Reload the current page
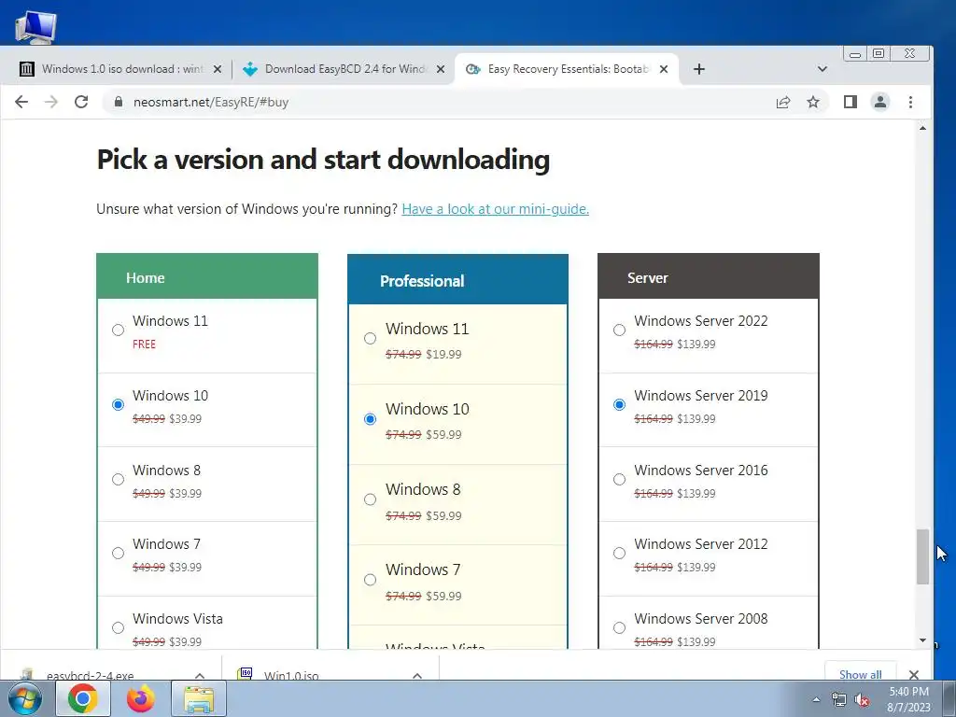956x717 pixels. (81, 102)
